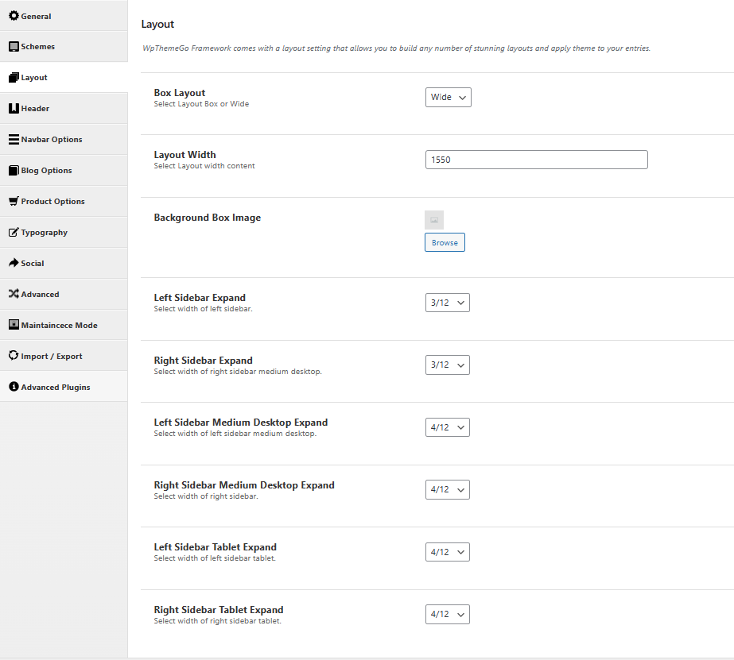This screenshot has height=660, width=734.
Task: Click the Advanced Plugins info icon
Action: pos(14,387)
